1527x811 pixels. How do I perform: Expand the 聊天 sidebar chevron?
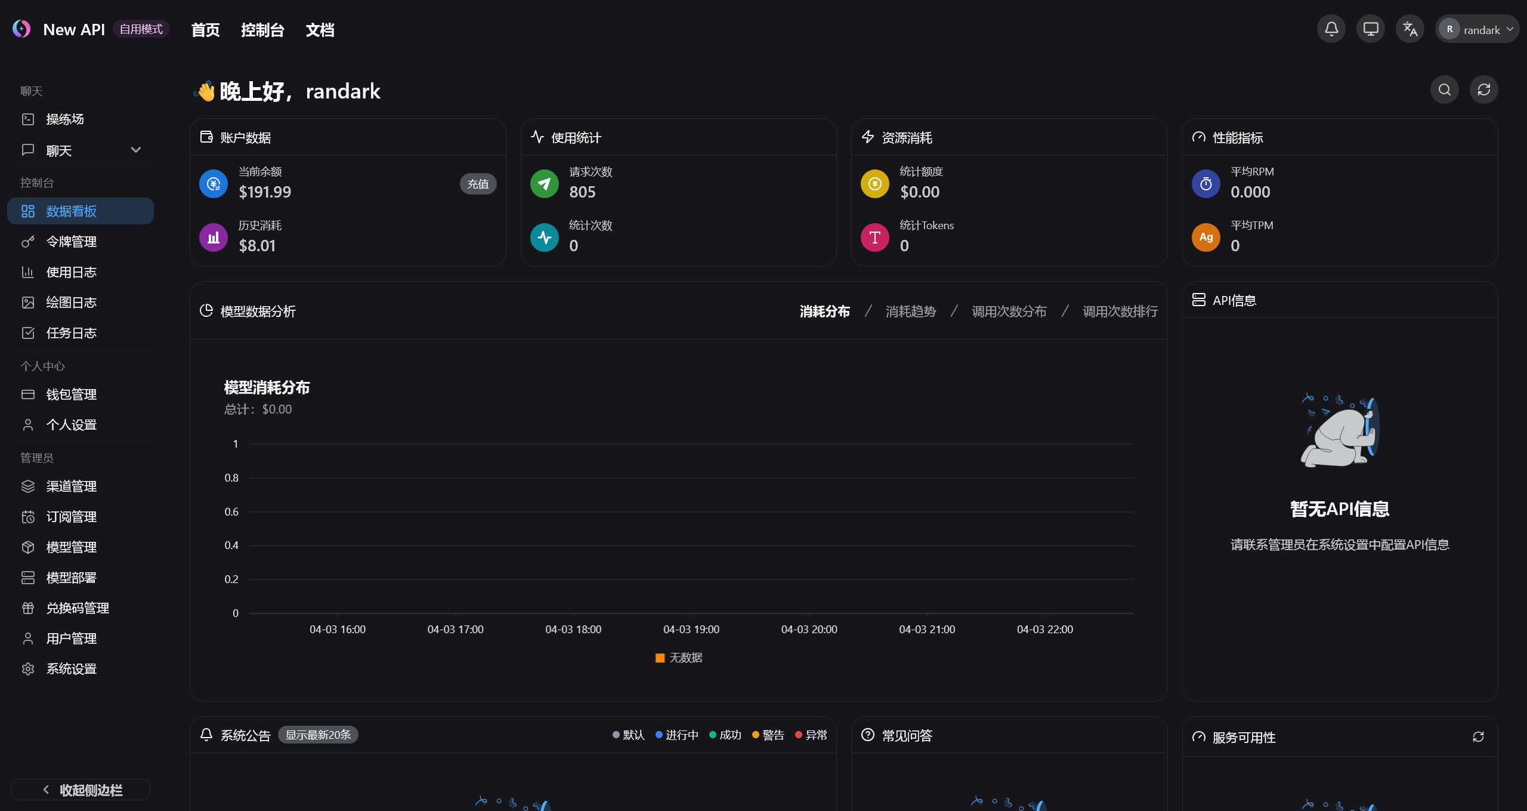click(x=136, y=150)
